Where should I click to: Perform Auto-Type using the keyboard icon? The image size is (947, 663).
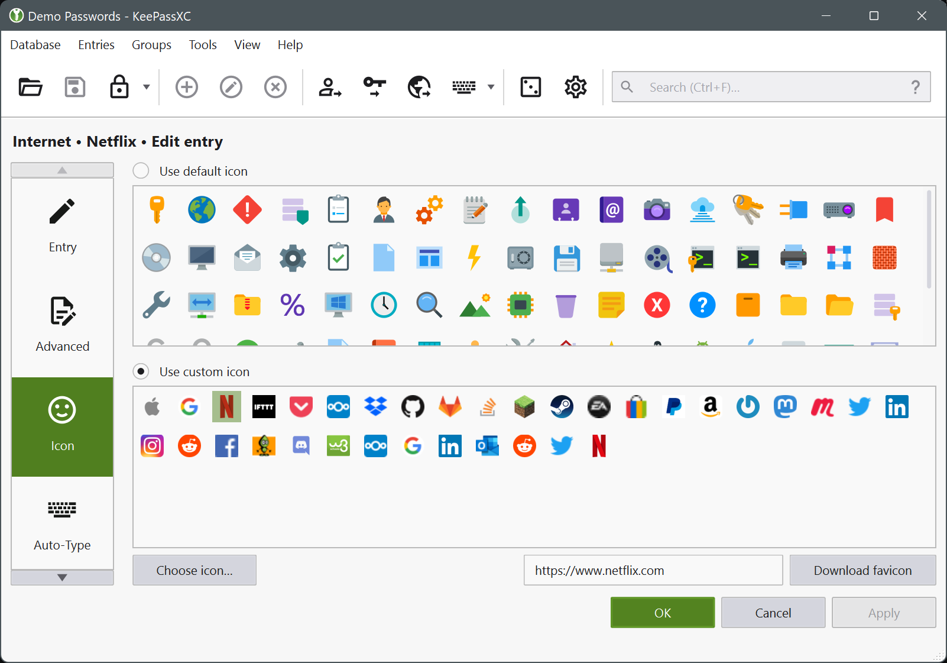click(465, 87)
